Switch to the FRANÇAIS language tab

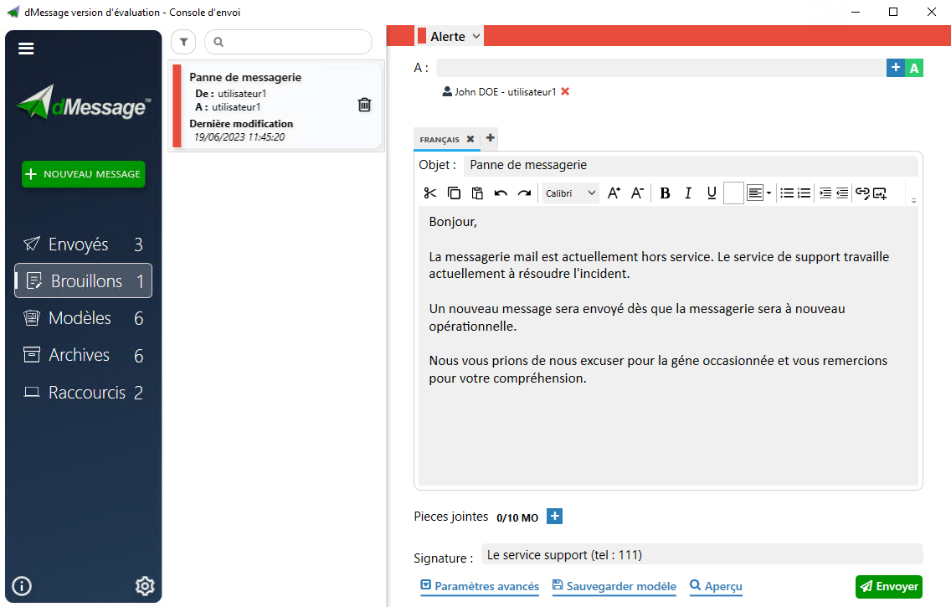tap(438, 139)
